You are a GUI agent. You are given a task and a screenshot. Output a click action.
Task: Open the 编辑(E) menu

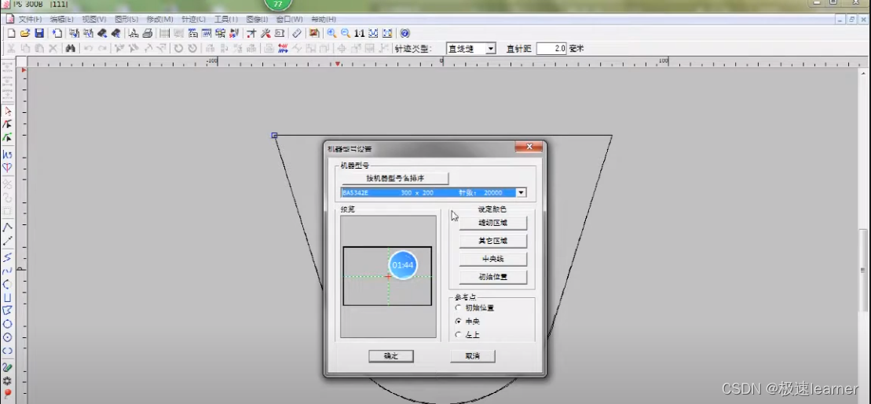[x=62, y=20]
